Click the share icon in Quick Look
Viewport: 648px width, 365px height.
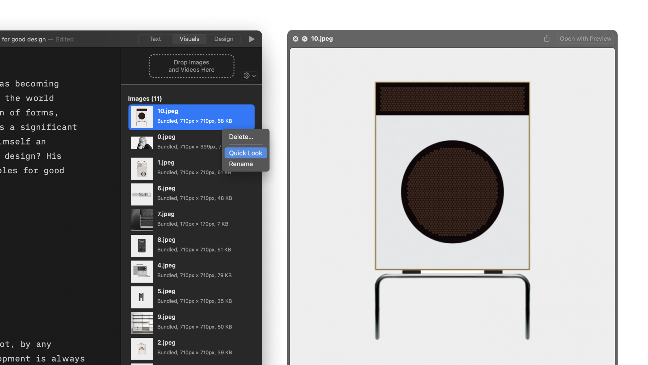(x=547, y=39)
